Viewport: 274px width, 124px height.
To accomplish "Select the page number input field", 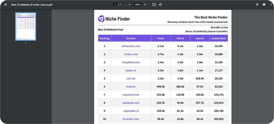I will click(115, 5).
